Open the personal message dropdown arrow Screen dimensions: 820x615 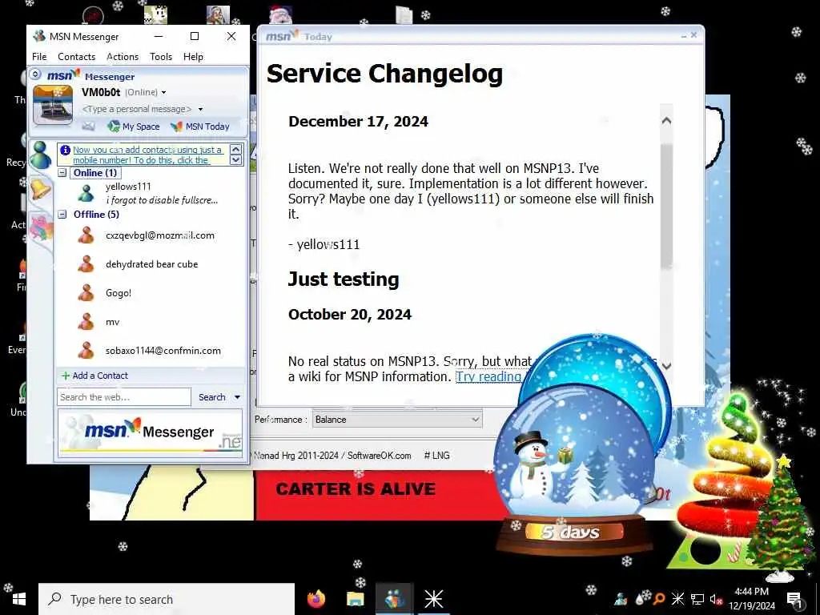pos(200,109)
